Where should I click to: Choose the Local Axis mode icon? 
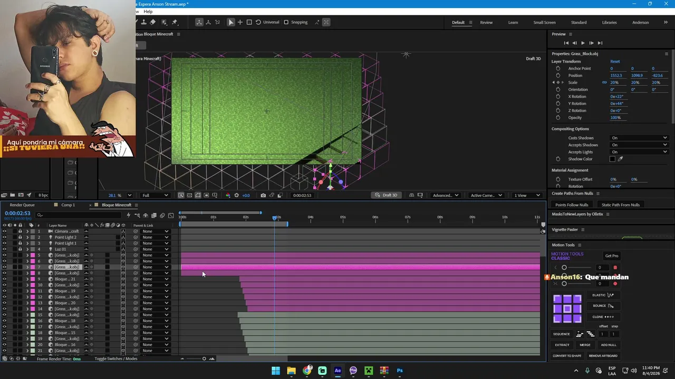click(x=199, y=22)
